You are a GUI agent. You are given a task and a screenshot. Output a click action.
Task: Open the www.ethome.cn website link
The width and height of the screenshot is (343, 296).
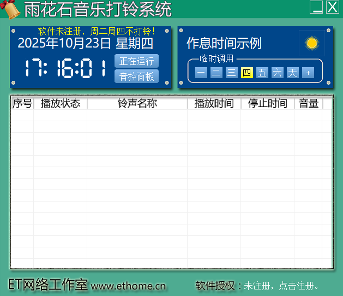click(128, 286)
